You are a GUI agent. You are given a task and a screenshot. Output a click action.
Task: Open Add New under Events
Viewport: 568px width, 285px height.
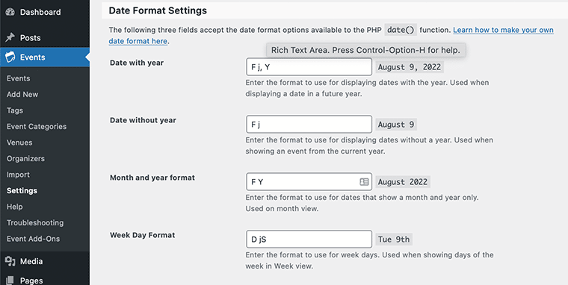click(x=22, y=95)
